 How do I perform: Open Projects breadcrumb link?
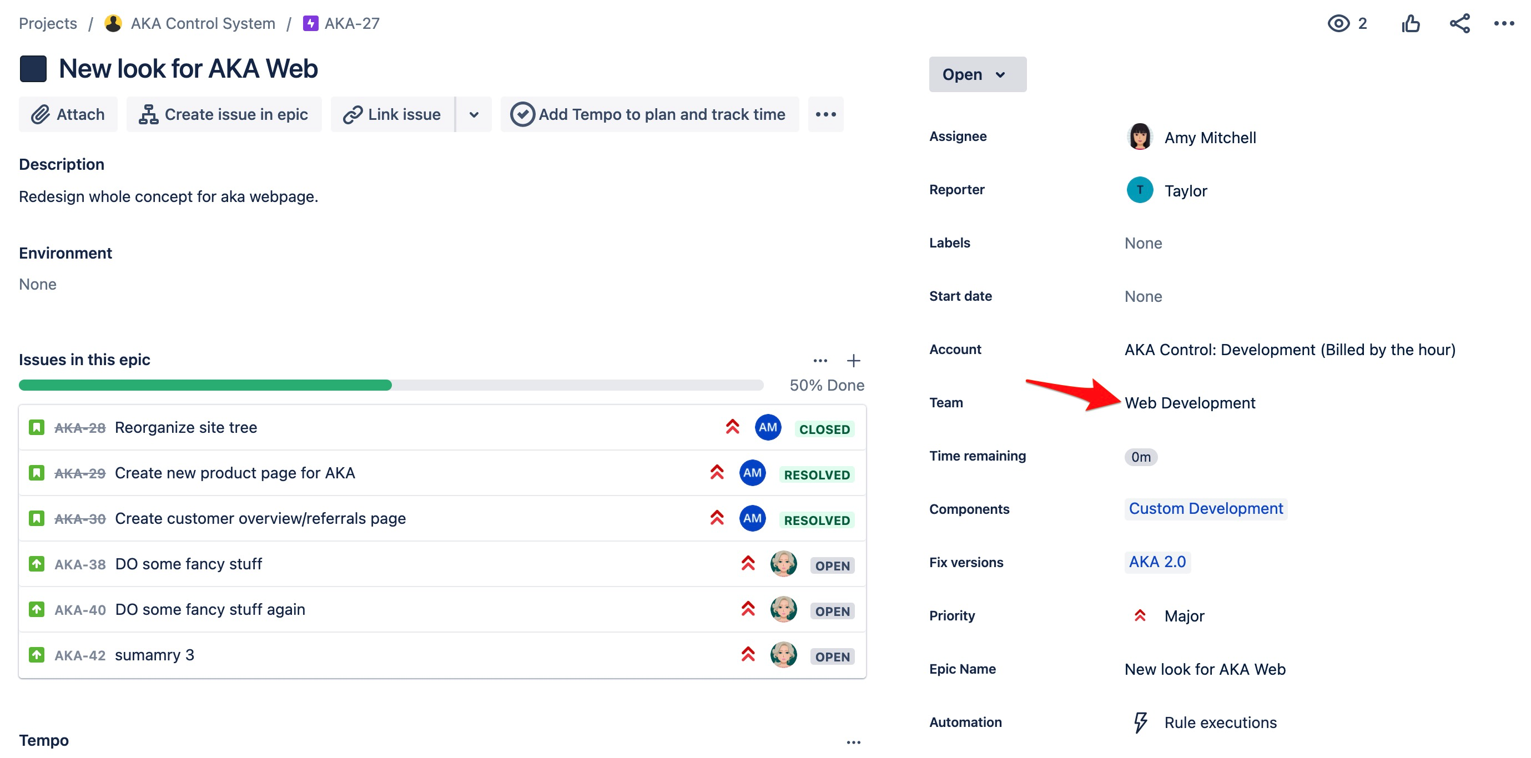pyautogui.click(x=48, y=24)
